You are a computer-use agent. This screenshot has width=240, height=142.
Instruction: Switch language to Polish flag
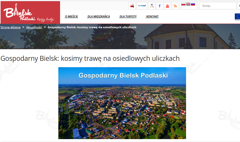point(183,4)
